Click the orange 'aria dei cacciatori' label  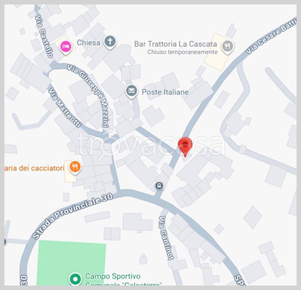coord(34,168)
